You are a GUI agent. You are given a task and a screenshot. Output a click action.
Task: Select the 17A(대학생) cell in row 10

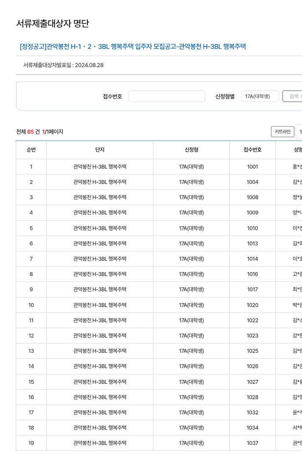[191, 305]
